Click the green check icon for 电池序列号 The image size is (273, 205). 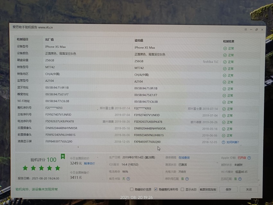click(224, 122)
